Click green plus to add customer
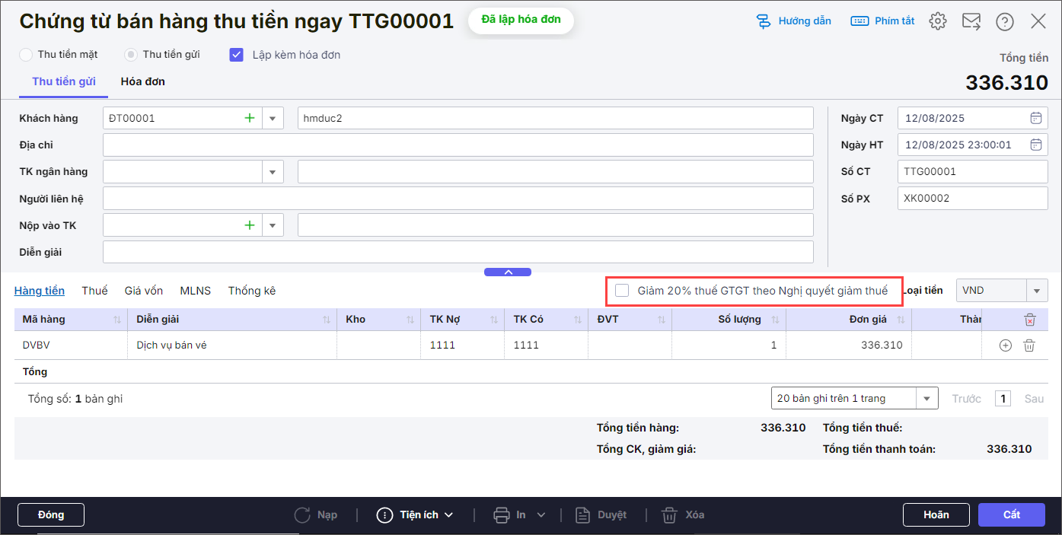Screen dimensions: 1062x535 [x=249, y=118]
